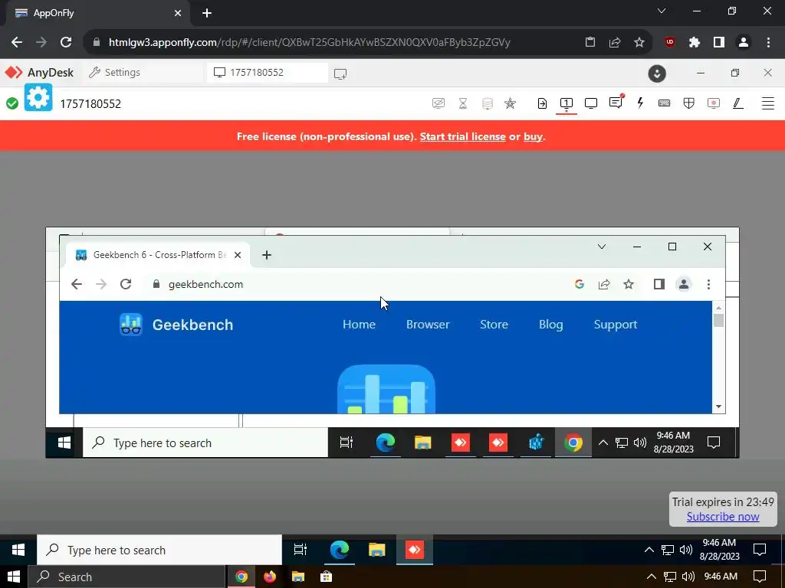Open Firefox from bottom local taskbar
This screenshot has width=785, height=588.
269,577
